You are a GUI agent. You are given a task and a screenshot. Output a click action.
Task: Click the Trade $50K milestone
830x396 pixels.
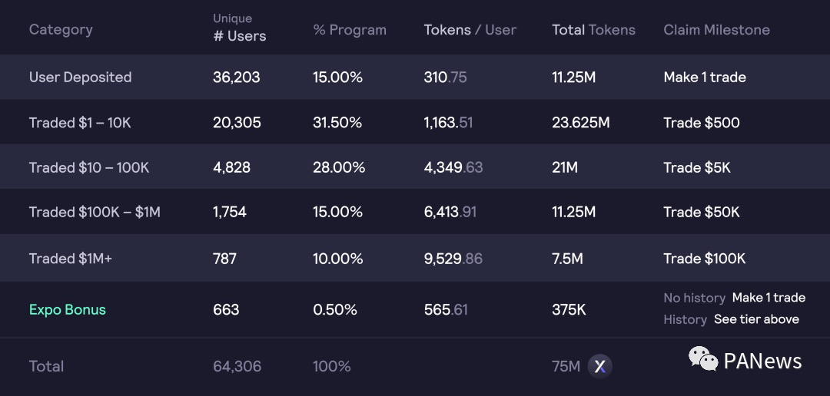tap(702, 212)
